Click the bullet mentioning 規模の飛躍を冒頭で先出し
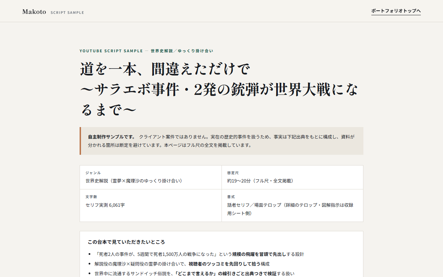The image size is (443, 277). [199, 254]
